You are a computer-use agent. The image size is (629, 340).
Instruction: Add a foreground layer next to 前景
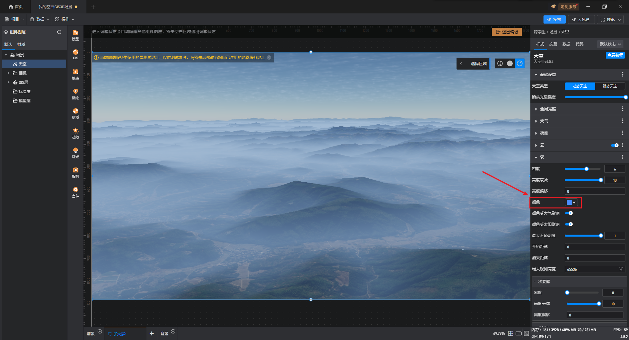click(100, 331)
